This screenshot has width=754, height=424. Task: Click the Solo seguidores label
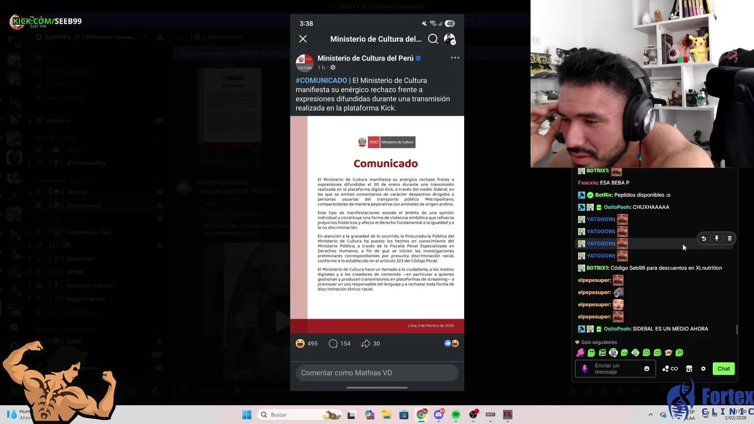coord(599,342)
